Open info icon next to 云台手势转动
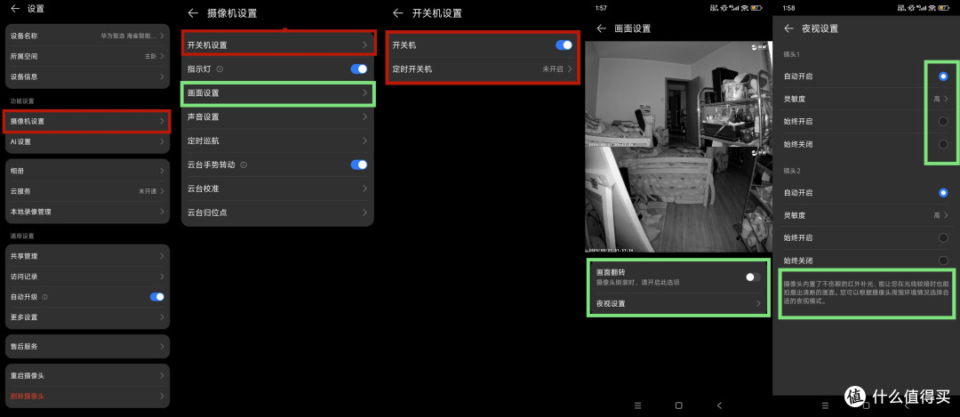Viewport: 960px width, 417px height. [244, 164]
